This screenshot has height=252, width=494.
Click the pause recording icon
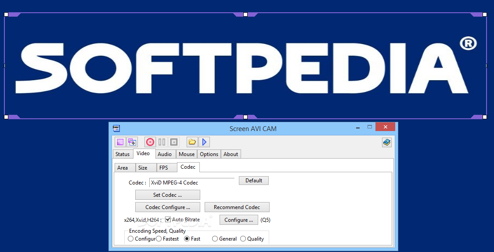coord(162,142)
